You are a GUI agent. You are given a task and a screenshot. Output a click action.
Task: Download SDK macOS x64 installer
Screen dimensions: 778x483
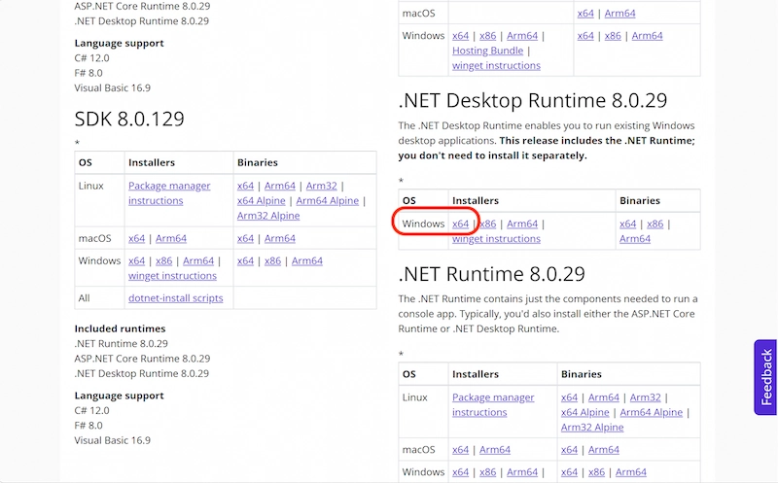[x=136, y=238]
